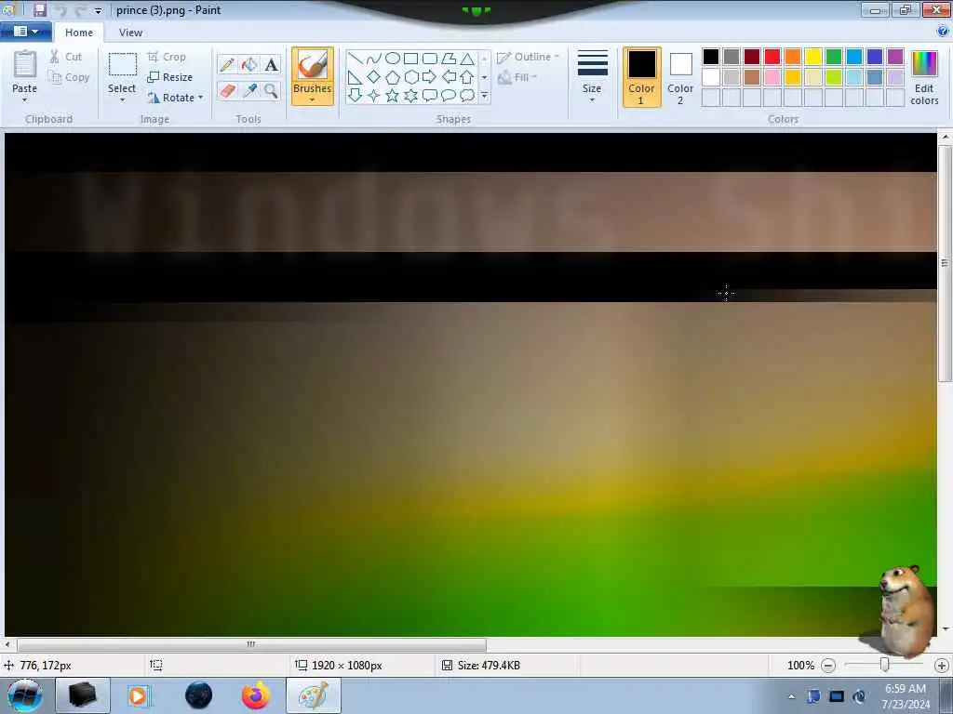Click the horizontal scrollbar thumb

pyautogui.click(x=251, y=644)
